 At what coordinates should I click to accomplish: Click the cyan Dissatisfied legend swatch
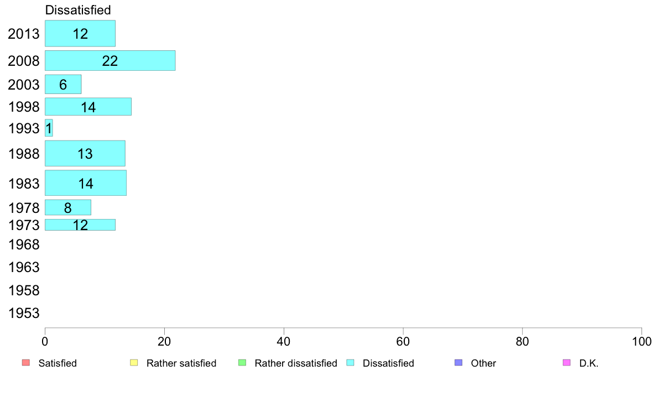click(x=350, y=363)
